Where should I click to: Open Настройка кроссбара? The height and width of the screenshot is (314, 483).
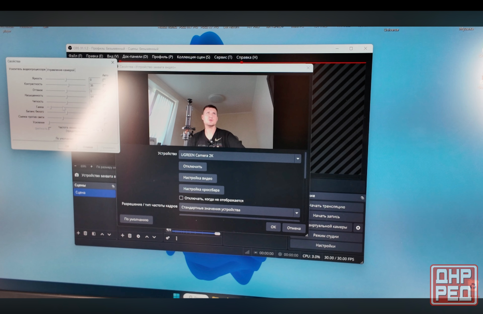tap(201, 189)
